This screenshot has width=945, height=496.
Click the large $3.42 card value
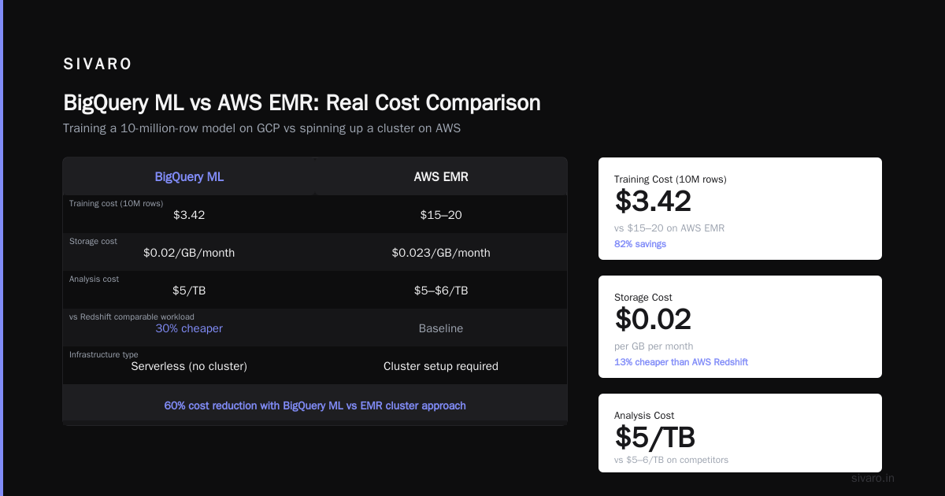click(x=653, y=202)
